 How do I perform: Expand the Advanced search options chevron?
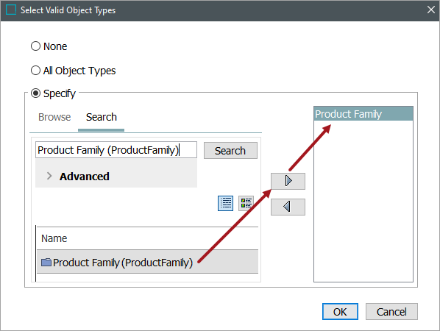[49, 176]
